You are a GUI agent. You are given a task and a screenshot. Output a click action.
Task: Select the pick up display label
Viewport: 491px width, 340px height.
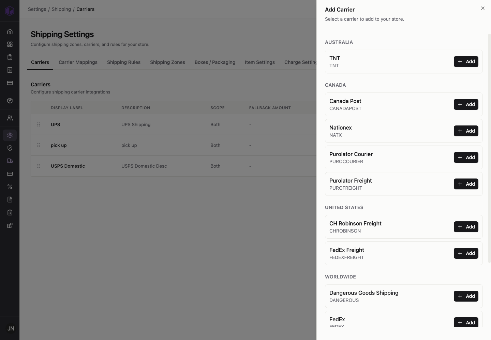(x=59, y=145)
